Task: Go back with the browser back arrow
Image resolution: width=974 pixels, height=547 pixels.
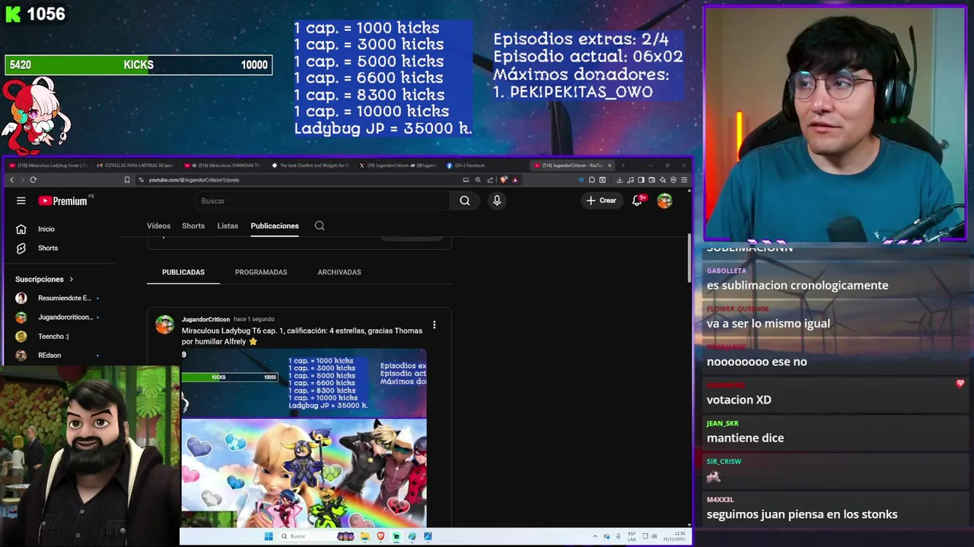Action: [x=11, y=180]
